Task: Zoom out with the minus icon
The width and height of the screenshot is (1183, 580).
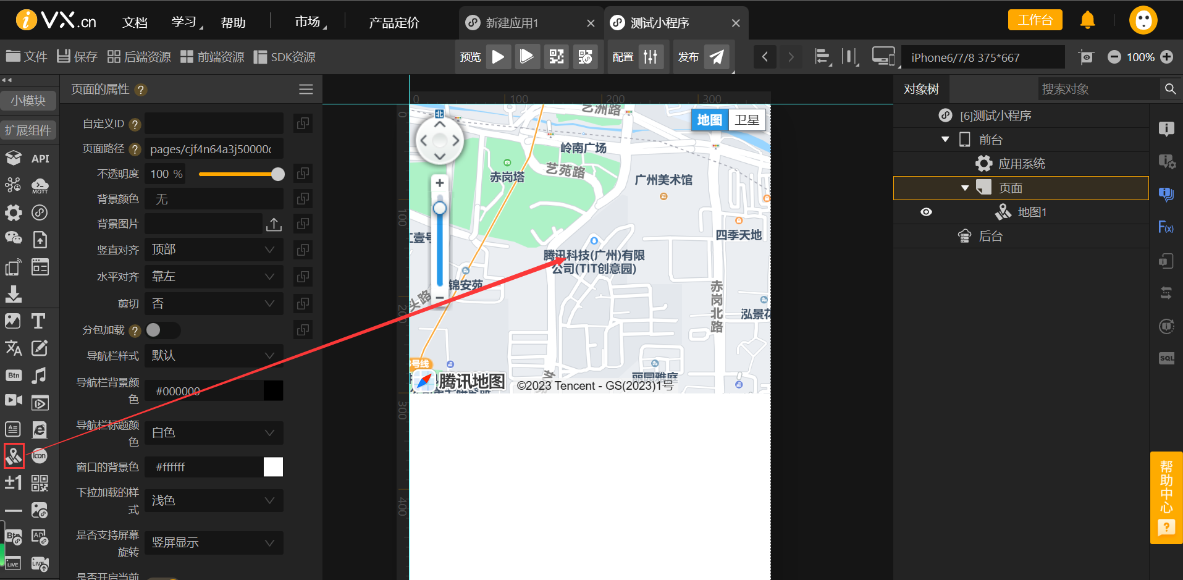Action: click(x=1114, y=57)
